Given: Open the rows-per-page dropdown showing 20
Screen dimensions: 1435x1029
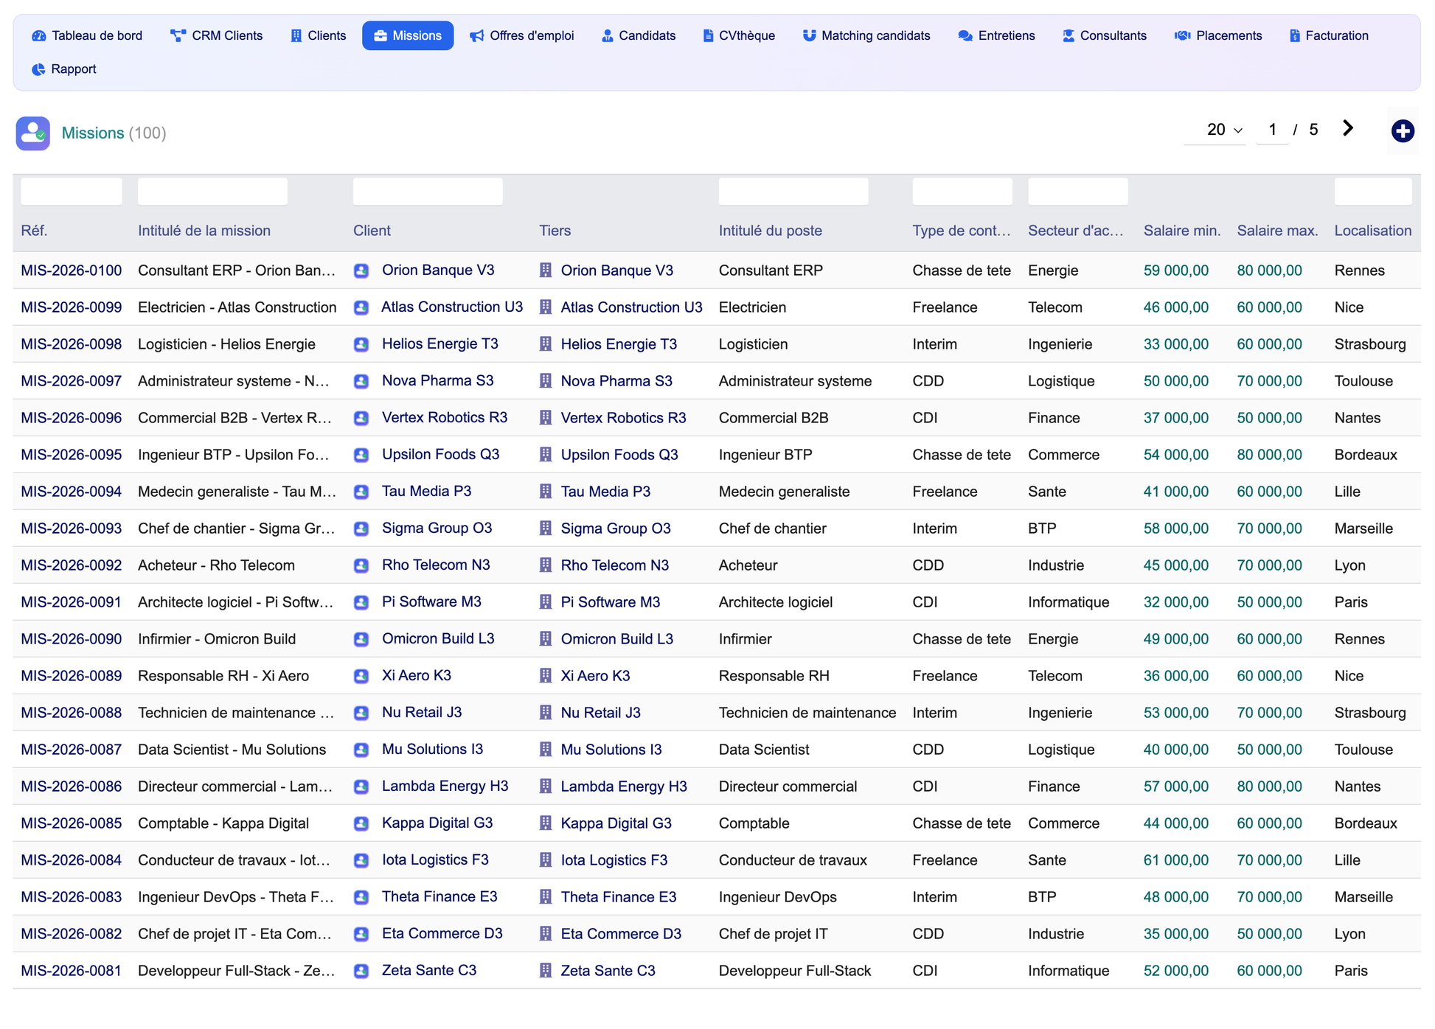Looking at the screenshot, I should point(1215,130).
